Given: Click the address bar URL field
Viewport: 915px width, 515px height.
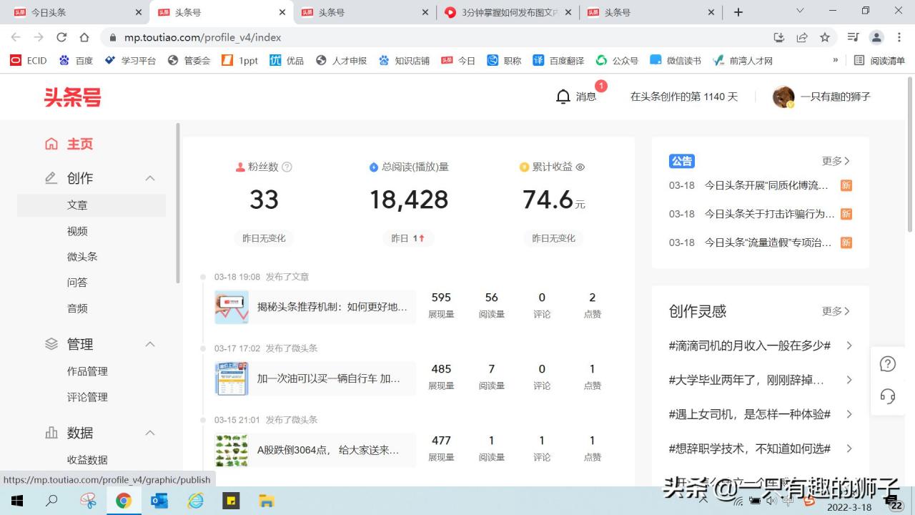Looking at the screenshot, I should point(436,37).
